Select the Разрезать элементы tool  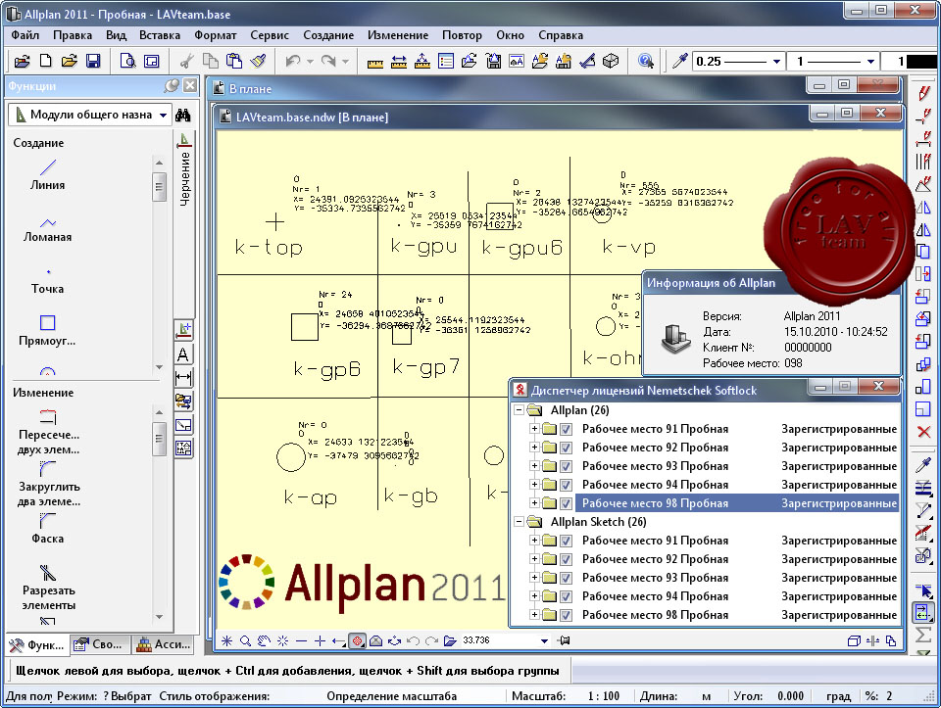pyautogui.click(x=48, y=588)
